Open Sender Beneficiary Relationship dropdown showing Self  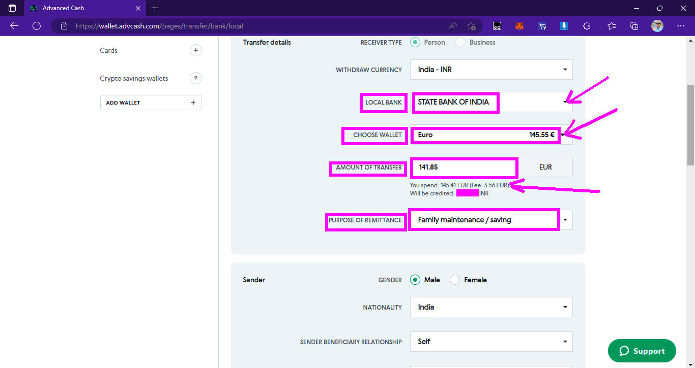click(491, 342)
